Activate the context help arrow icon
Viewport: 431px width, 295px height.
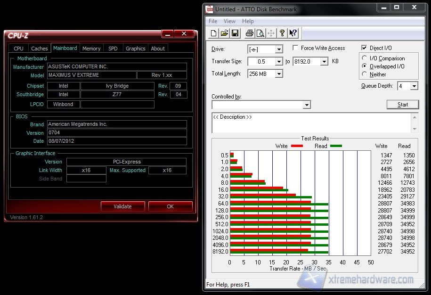coord(293,33)
